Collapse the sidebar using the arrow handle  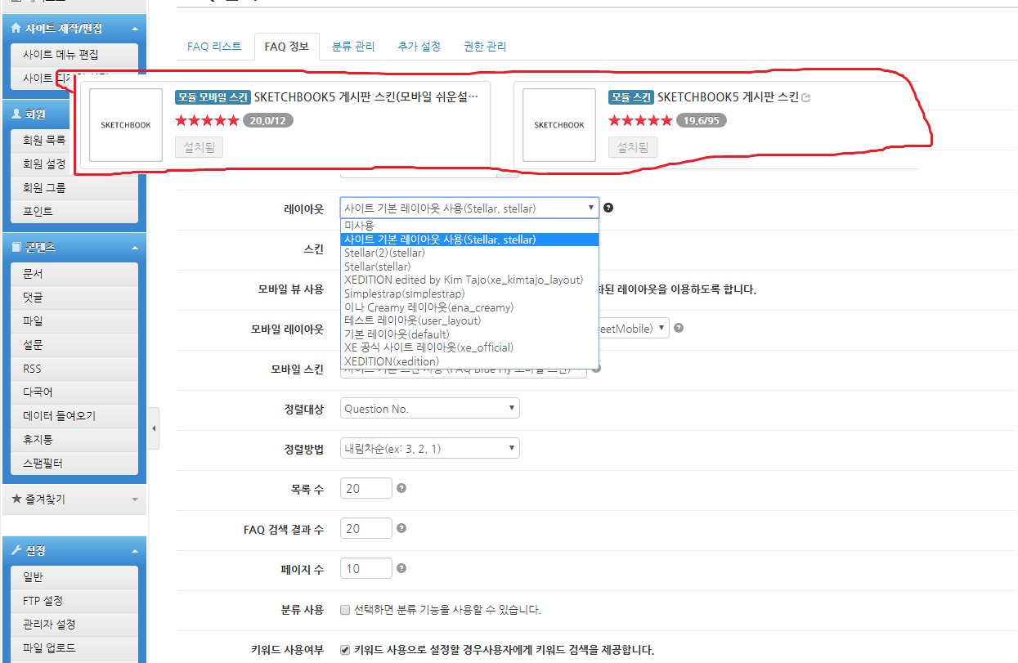[153, 428]
